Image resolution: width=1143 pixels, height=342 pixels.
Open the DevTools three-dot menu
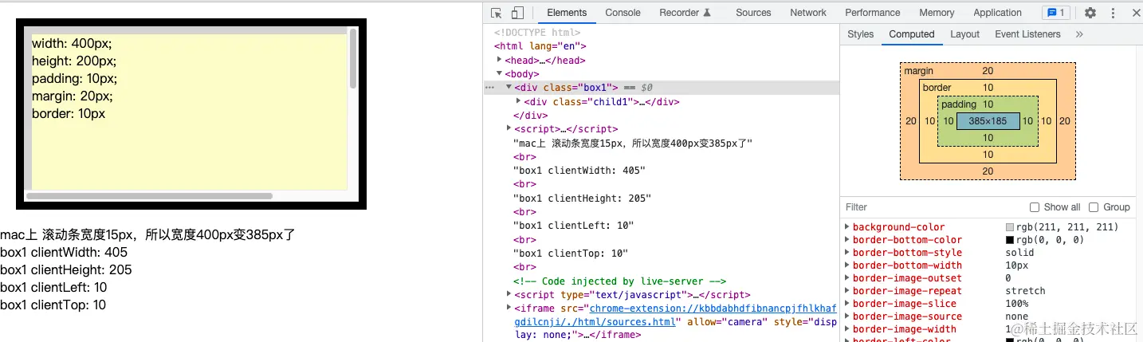(1114, 13)
